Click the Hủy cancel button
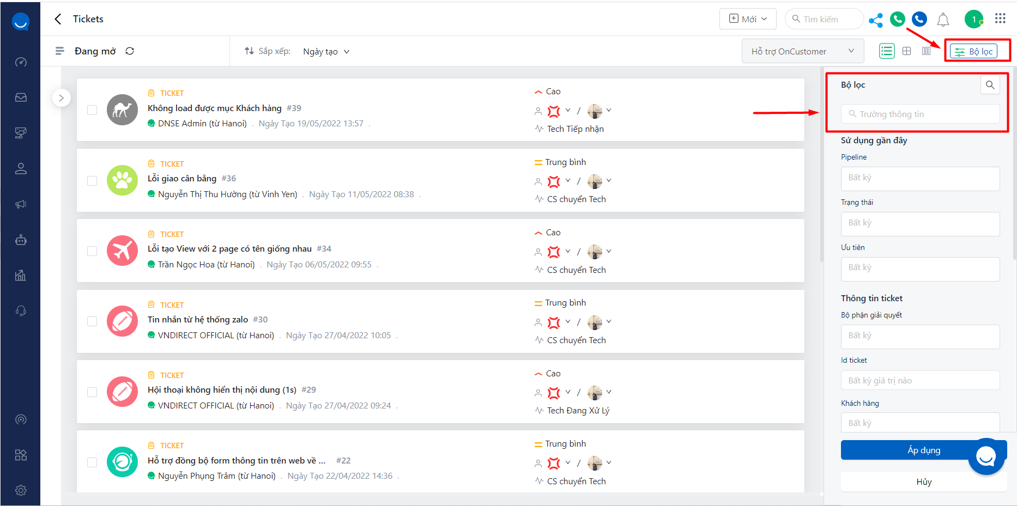1017x506 pixels. pos(923,481)
